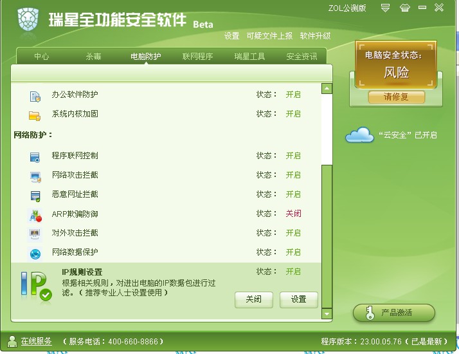Click the 程序版本 23.00.05.76 text
The width and height of the screenshot is (459, 354).
tap(384, 341)
